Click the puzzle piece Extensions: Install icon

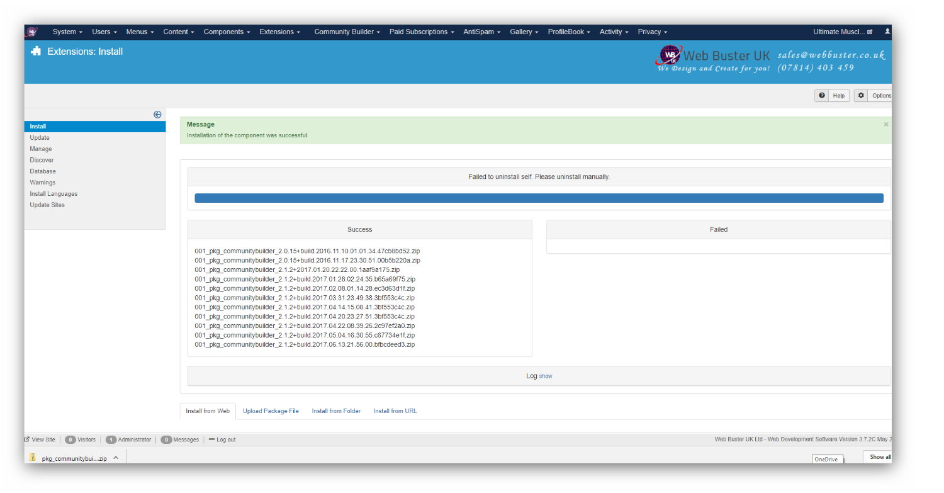pyautogui.click(x=36, y=52)
